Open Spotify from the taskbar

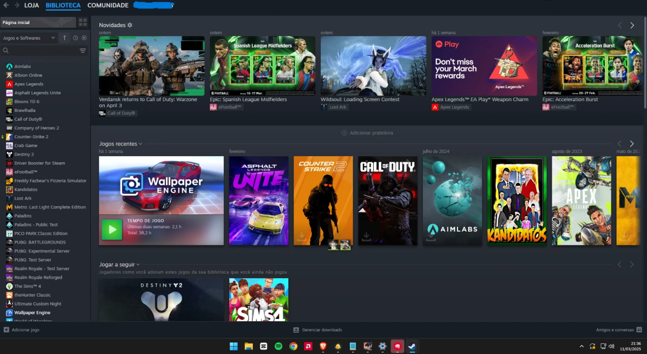click(278, 346)
